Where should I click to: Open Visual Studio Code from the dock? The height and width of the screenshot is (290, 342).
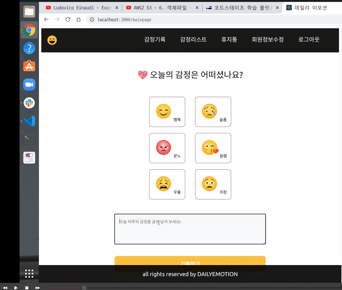29,121
